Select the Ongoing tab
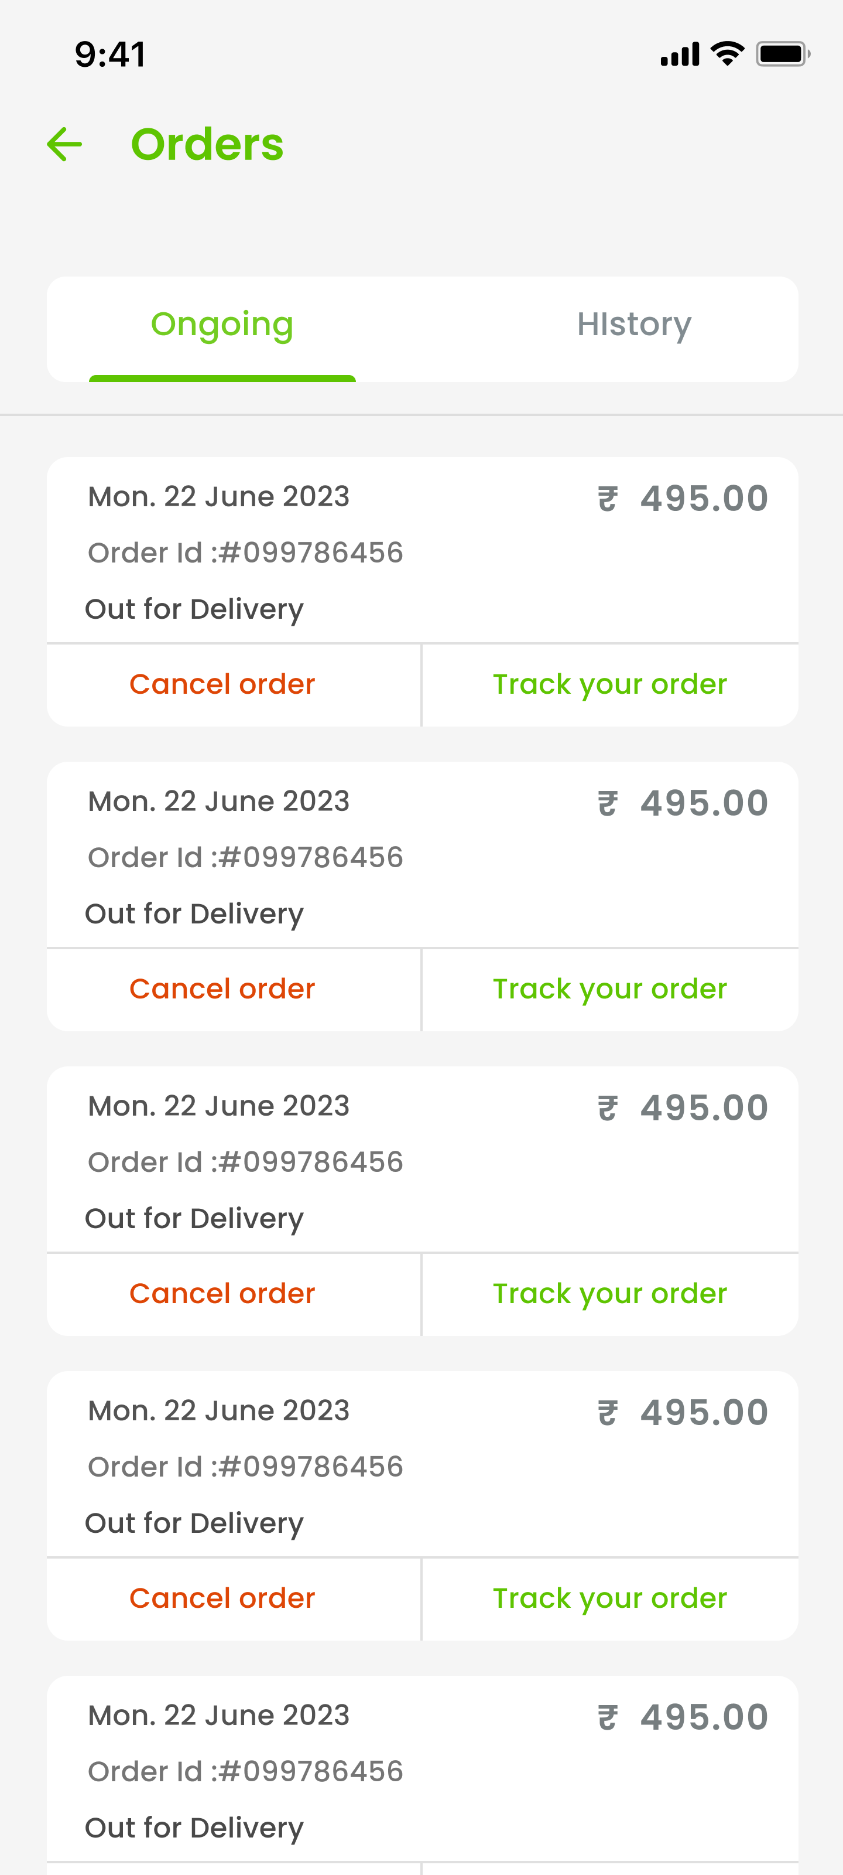The width and height of the screenshot is (843, 1875). 222,325
